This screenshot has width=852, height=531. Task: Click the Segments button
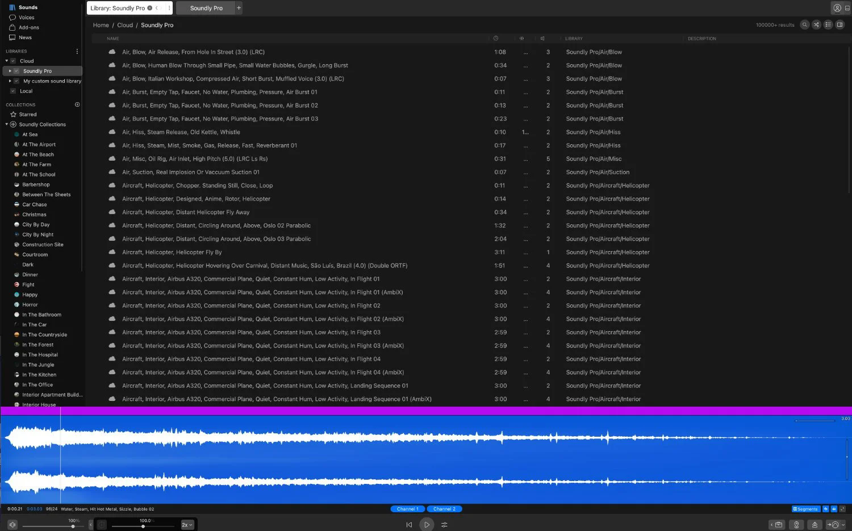click(x=806, y=509)
